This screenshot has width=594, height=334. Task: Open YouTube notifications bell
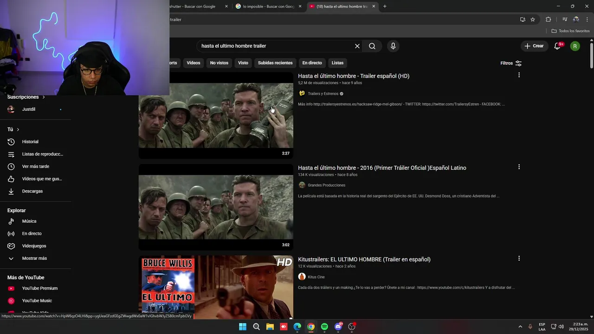tap(557, 46)
